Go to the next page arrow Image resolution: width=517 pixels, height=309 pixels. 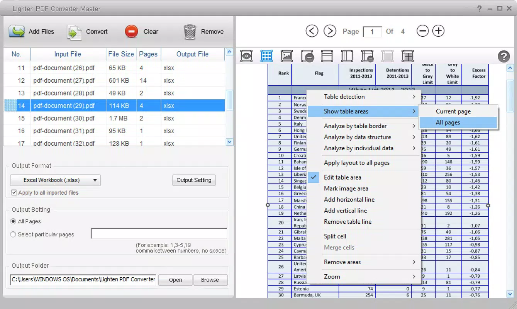[x=330, y=31]
